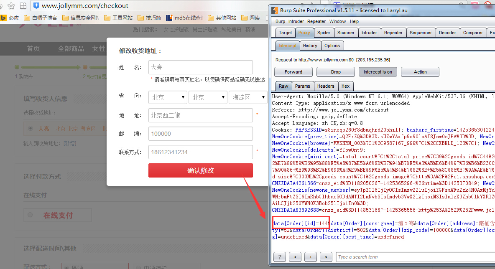Viewport: 495px width, 269px height.
Task: Show the Raw request view
Action: (283, 86)
